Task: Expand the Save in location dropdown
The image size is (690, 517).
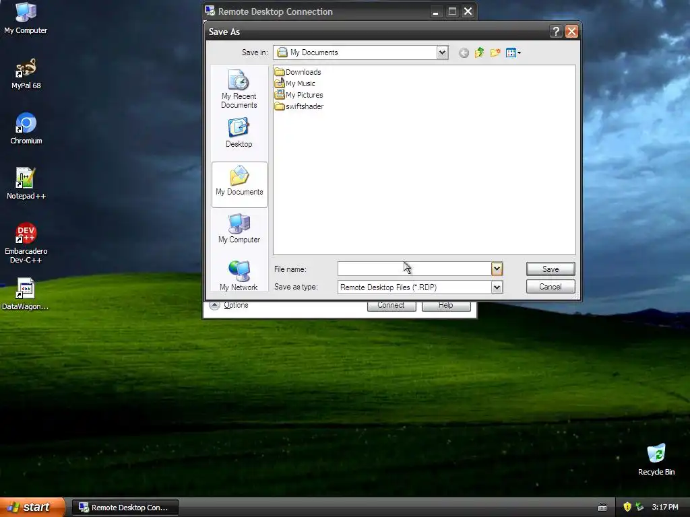Action: [442, 53]
